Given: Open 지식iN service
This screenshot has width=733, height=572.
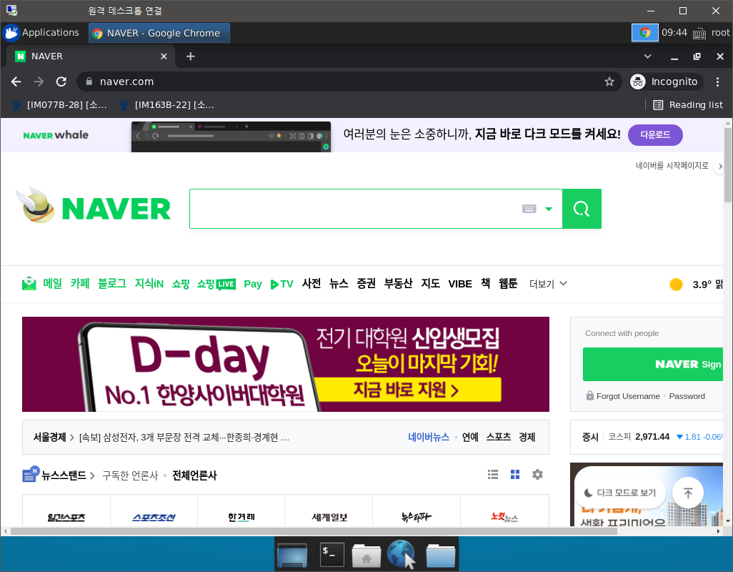Looking at the screenshot, I should (x=149, y=283).
